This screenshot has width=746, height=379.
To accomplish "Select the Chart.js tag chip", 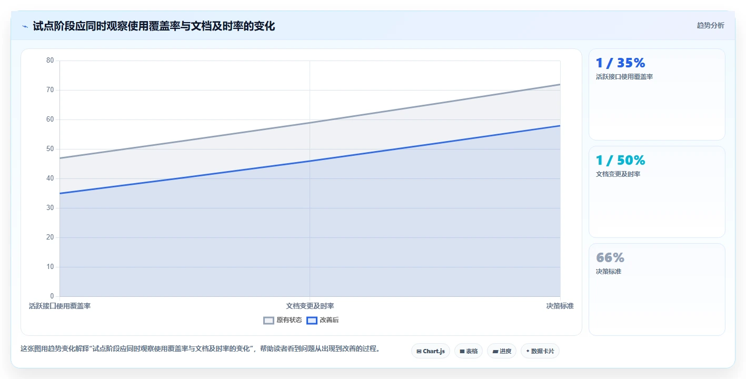I will click(430, 351).
